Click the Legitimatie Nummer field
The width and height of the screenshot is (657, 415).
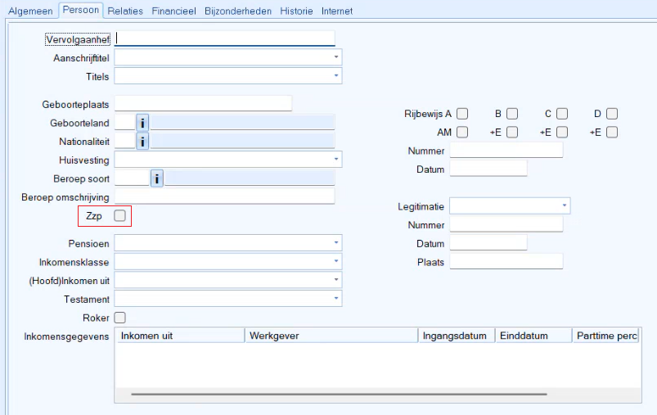506,224
